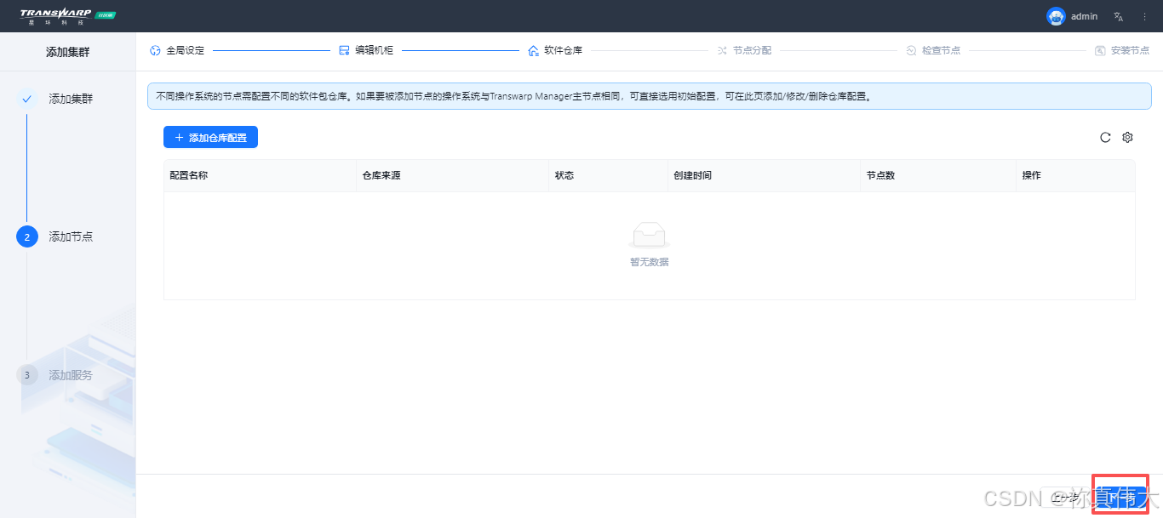Click the completed checkmark step circle
The height and width of the screenshot is (518, 1163).
pyautogui.click(x=27, y=99)
